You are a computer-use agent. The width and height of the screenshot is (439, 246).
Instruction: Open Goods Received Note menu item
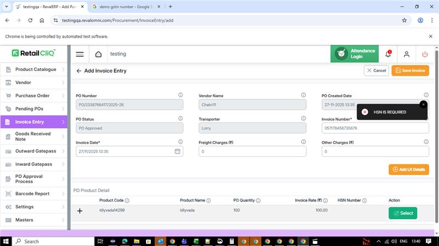tap(36, 136)
